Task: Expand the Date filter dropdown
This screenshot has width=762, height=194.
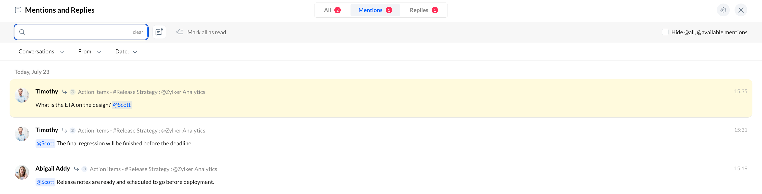Action: pos(126,51)
